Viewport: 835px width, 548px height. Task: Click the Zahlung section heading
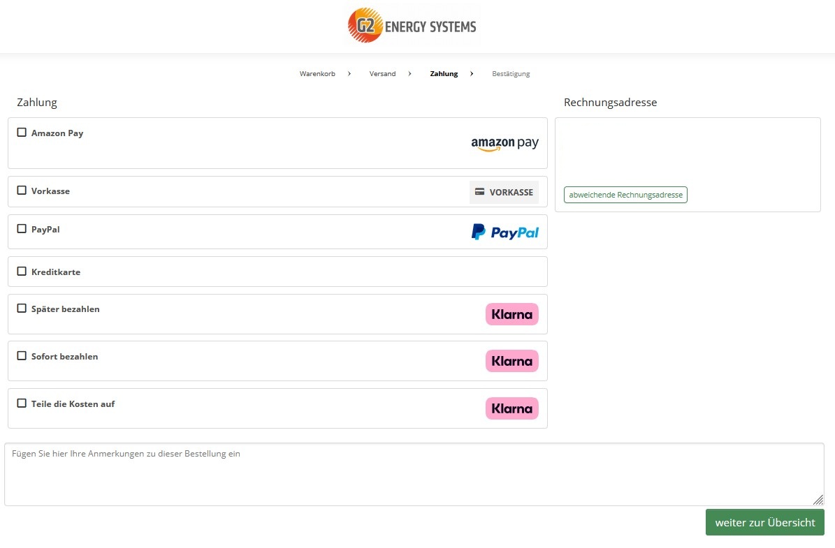pos(37,103)
